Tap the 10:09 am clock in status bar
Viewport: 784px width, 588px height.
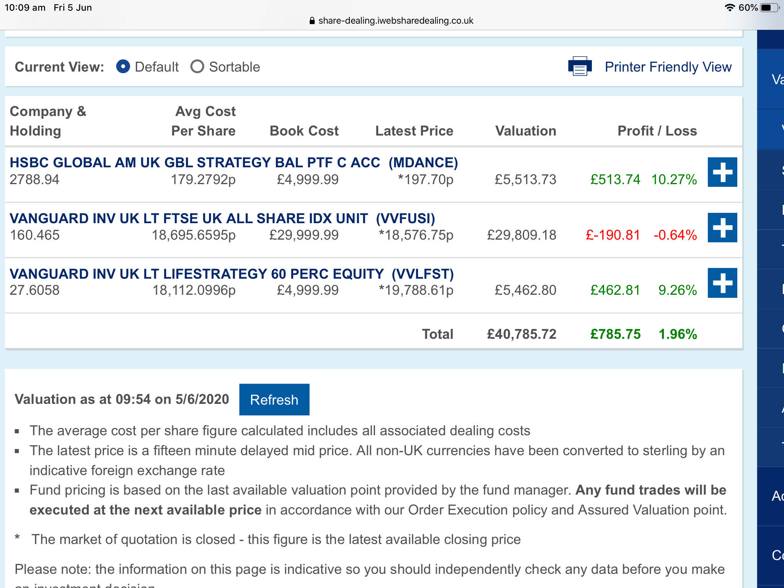pyautogui.click(x=25, y=8)
